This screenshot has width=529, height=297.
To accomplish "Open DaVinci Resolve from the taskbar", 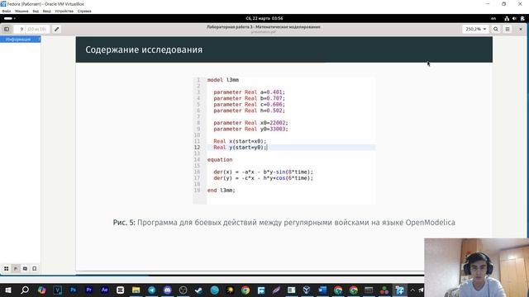I will click(384, 290).
